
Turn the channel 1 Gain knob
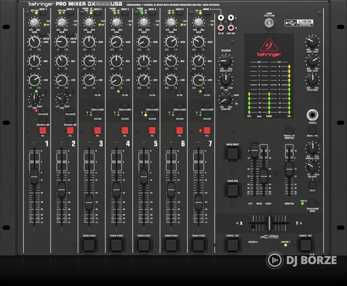click(x=34, y=22)
